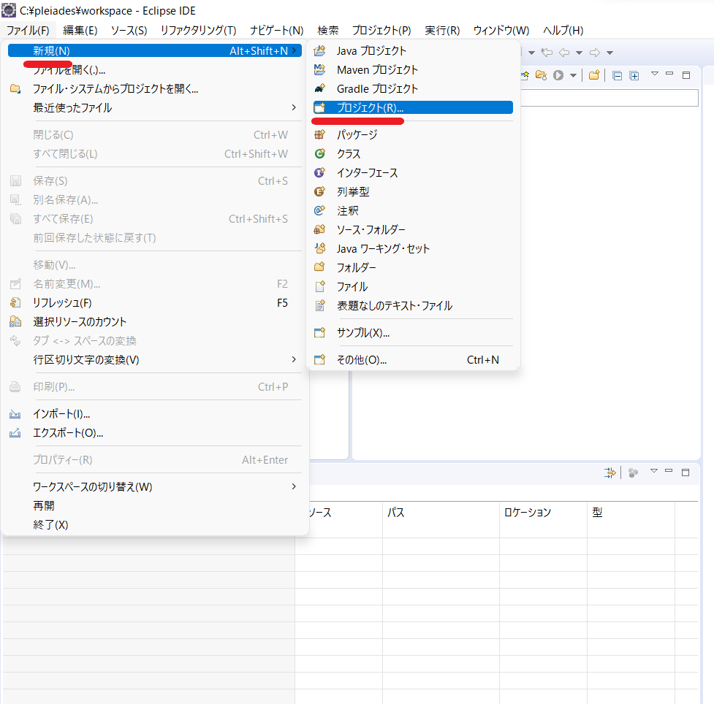Open エクスポート(O)... dialog

(x=155, y=433)
